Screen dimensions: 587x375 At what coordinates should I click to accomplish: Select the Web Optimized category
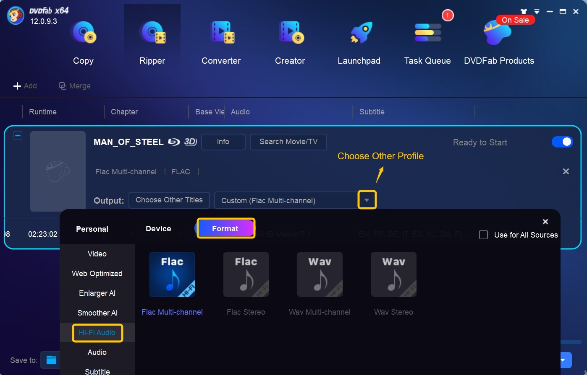(97, 274)
